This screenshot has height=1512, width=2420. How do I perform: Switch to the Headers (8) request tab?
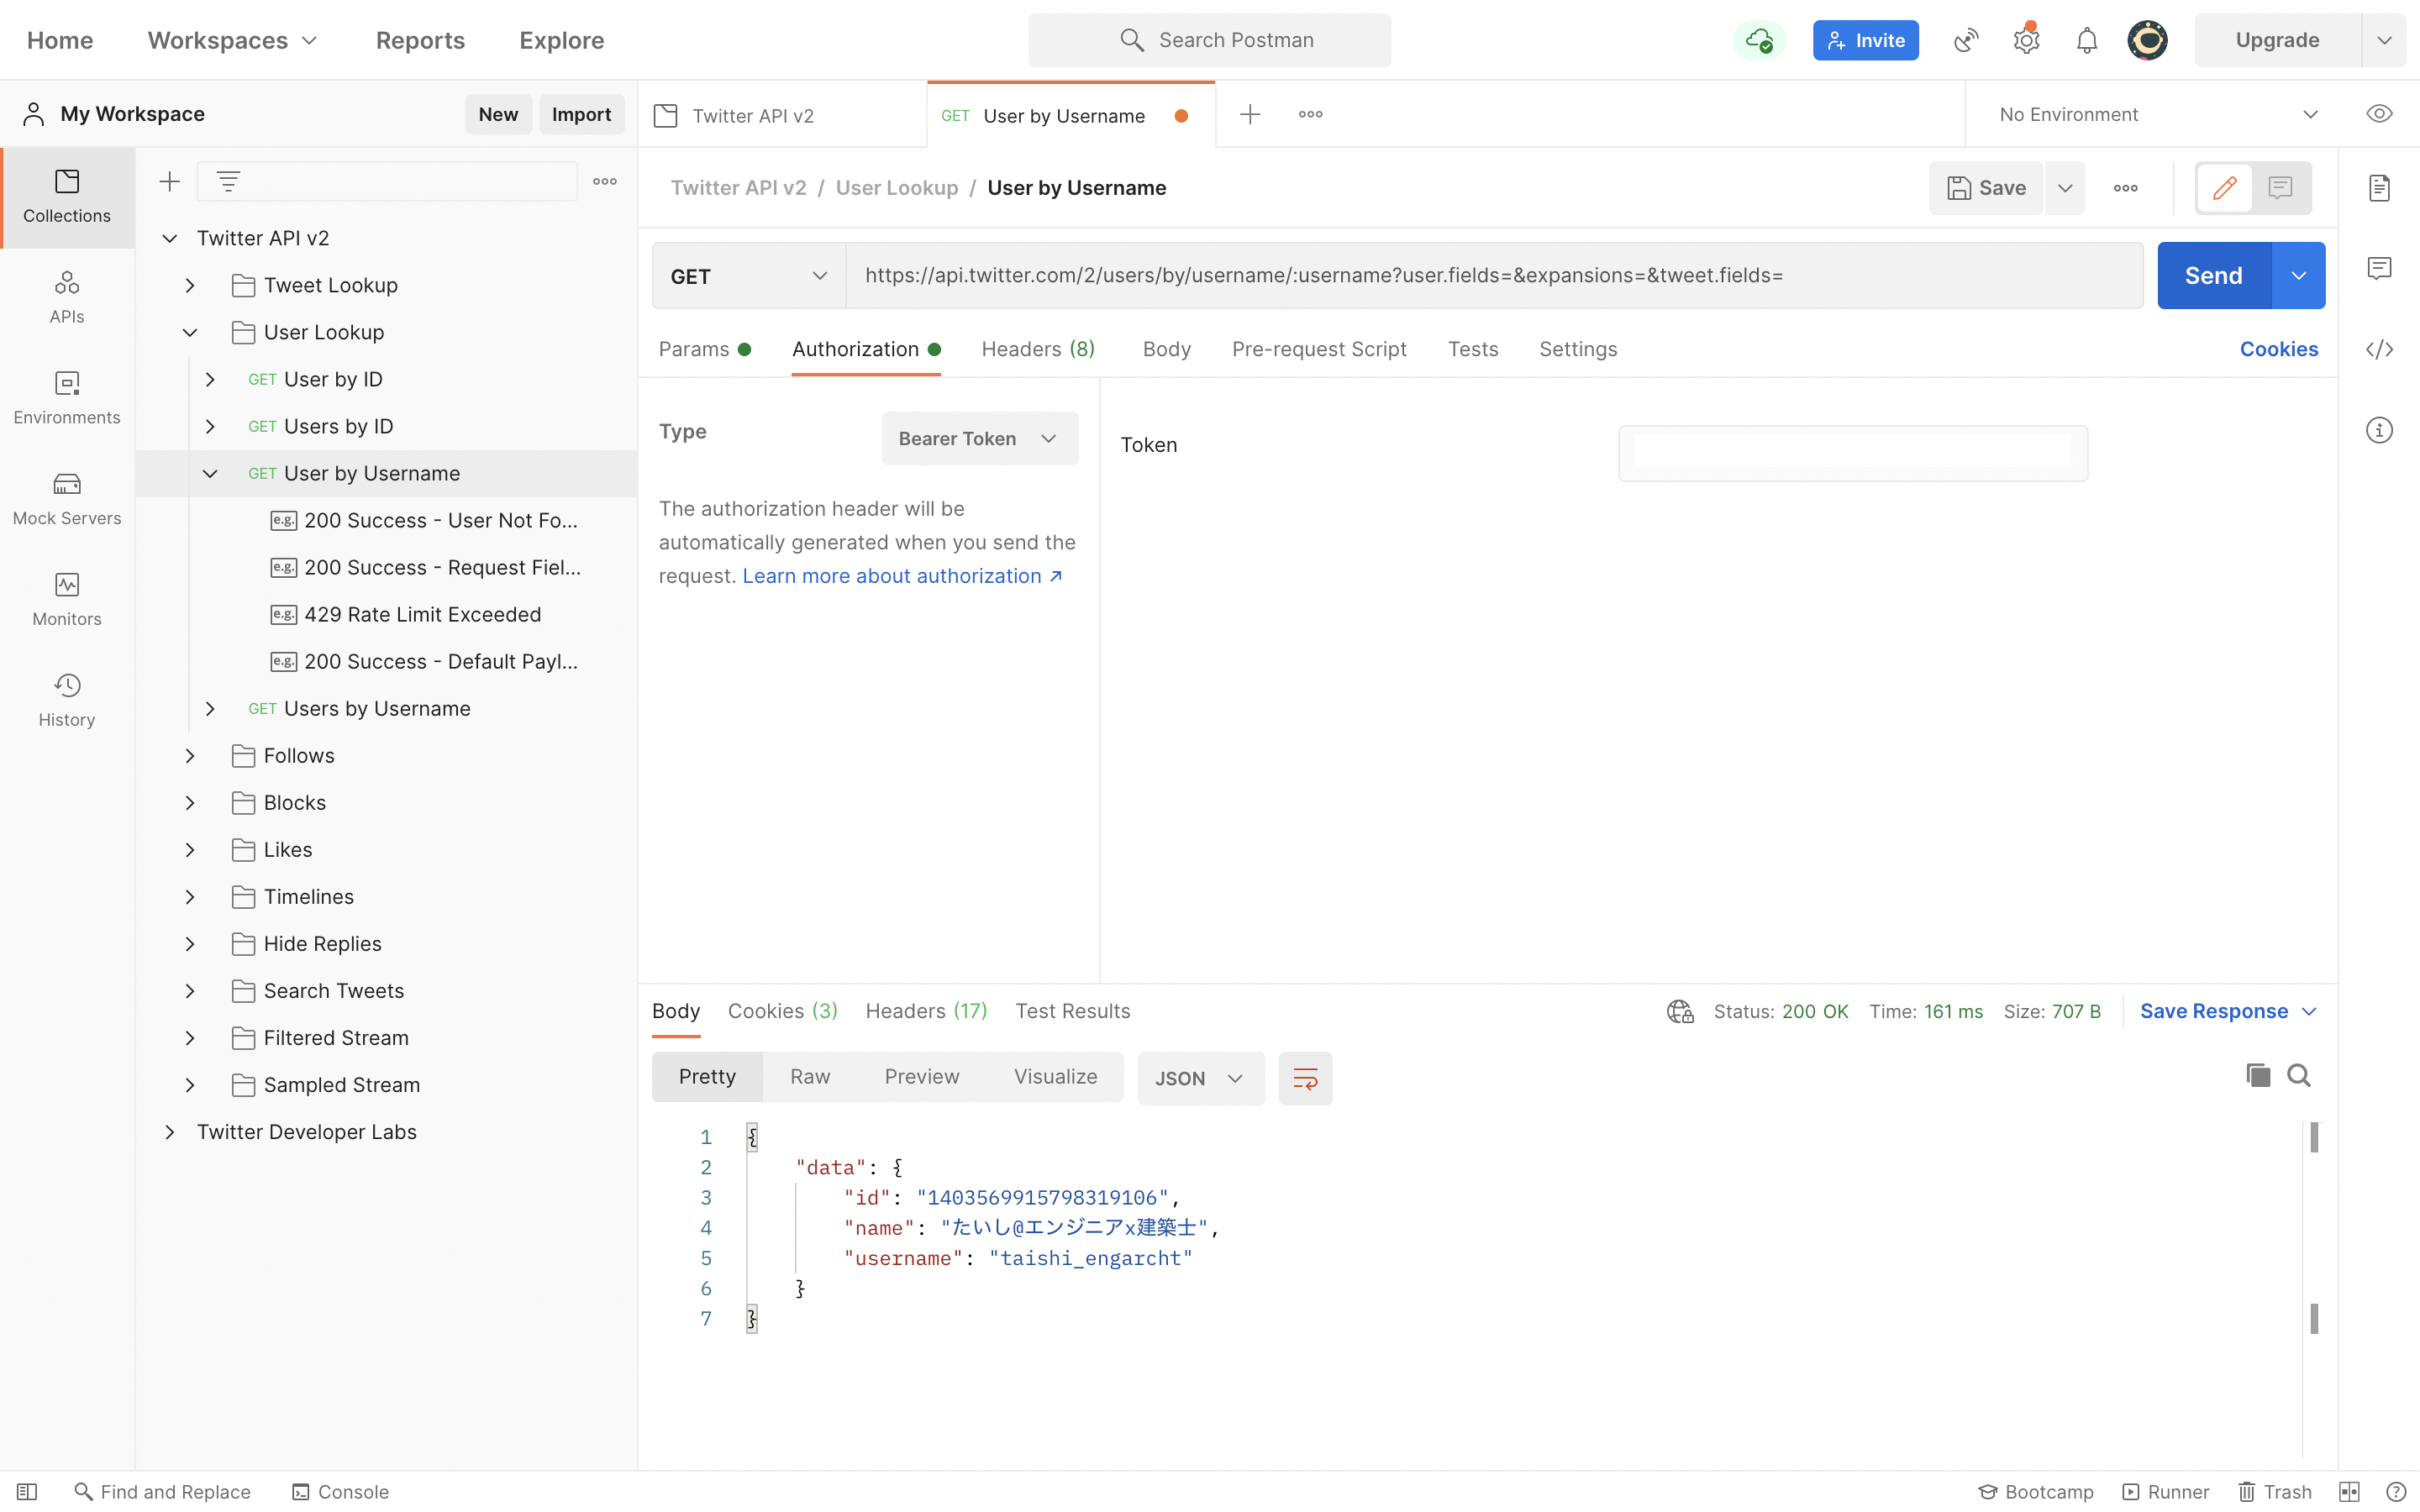pos(1037,349)
